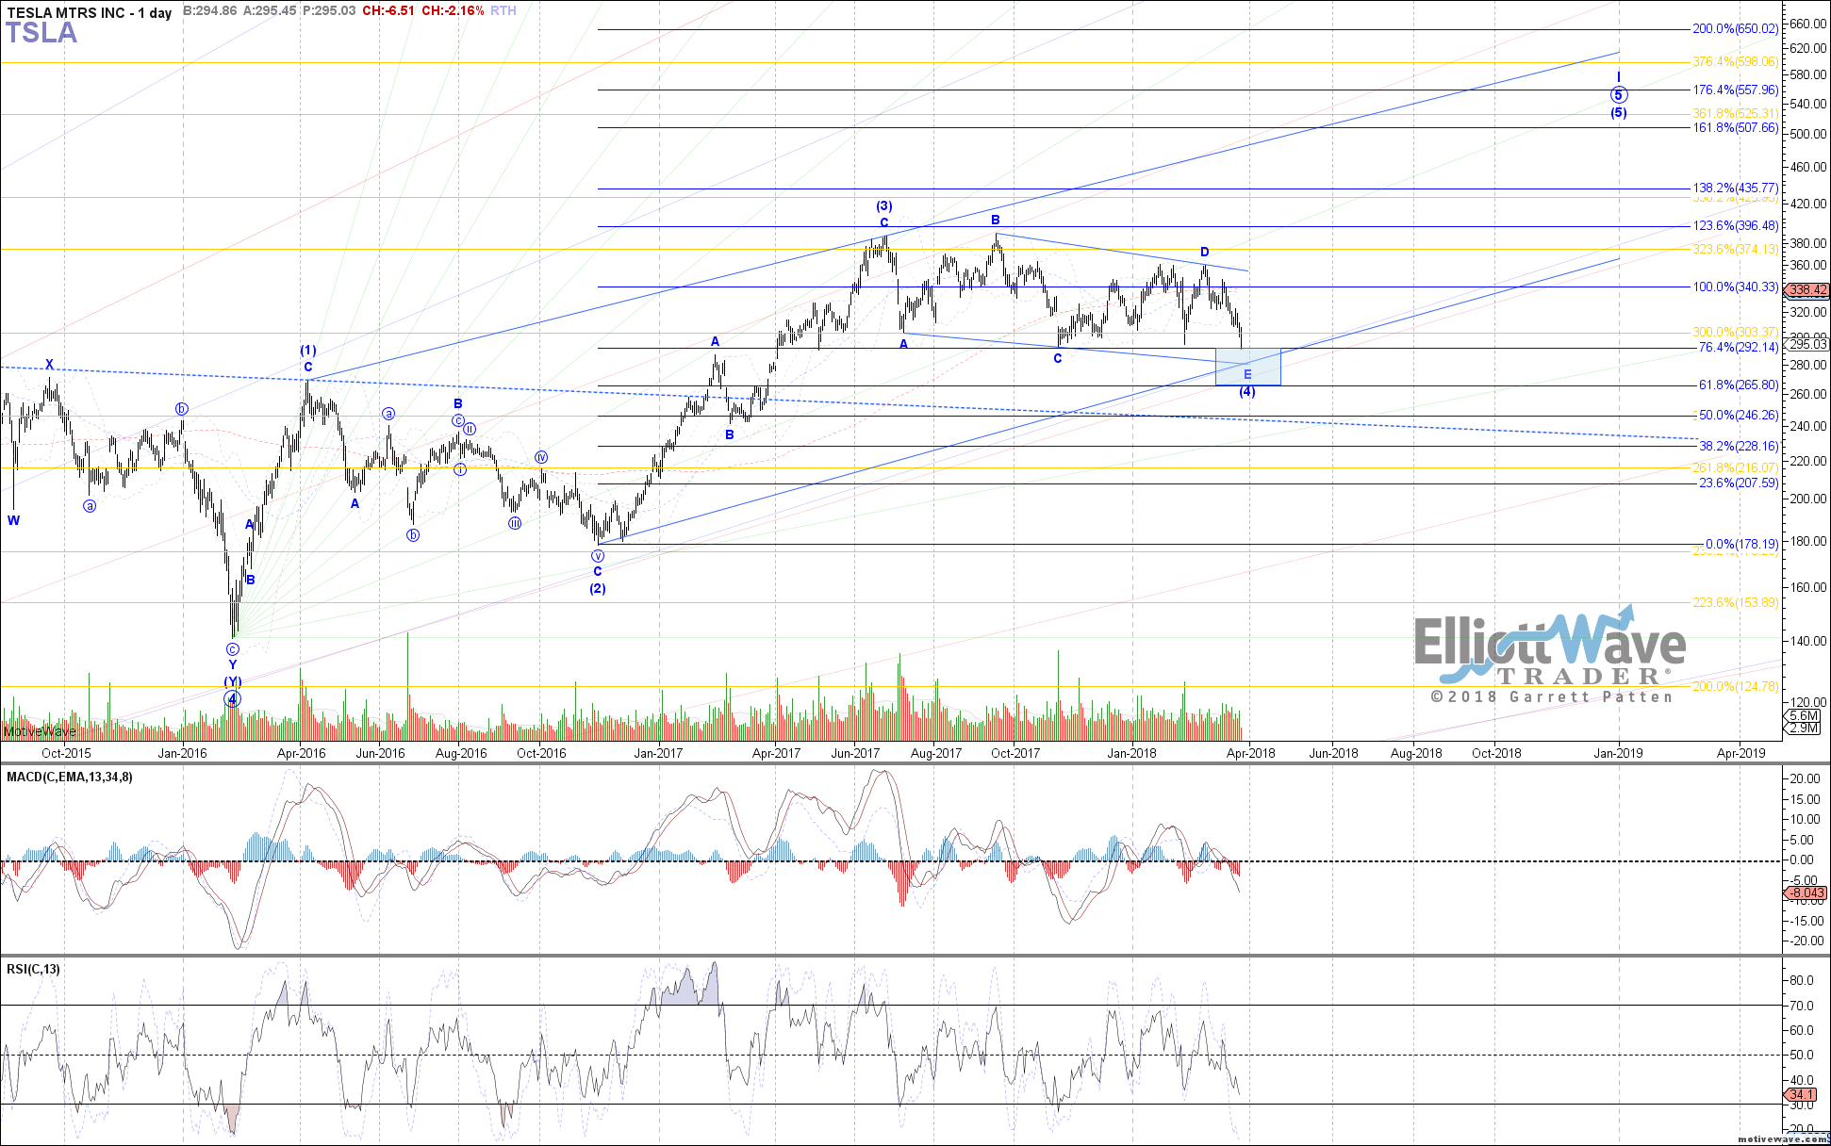1831x1146 pixels.
Task: Click the Jan-2017 date axis label
Action: [x=658, y=753]
